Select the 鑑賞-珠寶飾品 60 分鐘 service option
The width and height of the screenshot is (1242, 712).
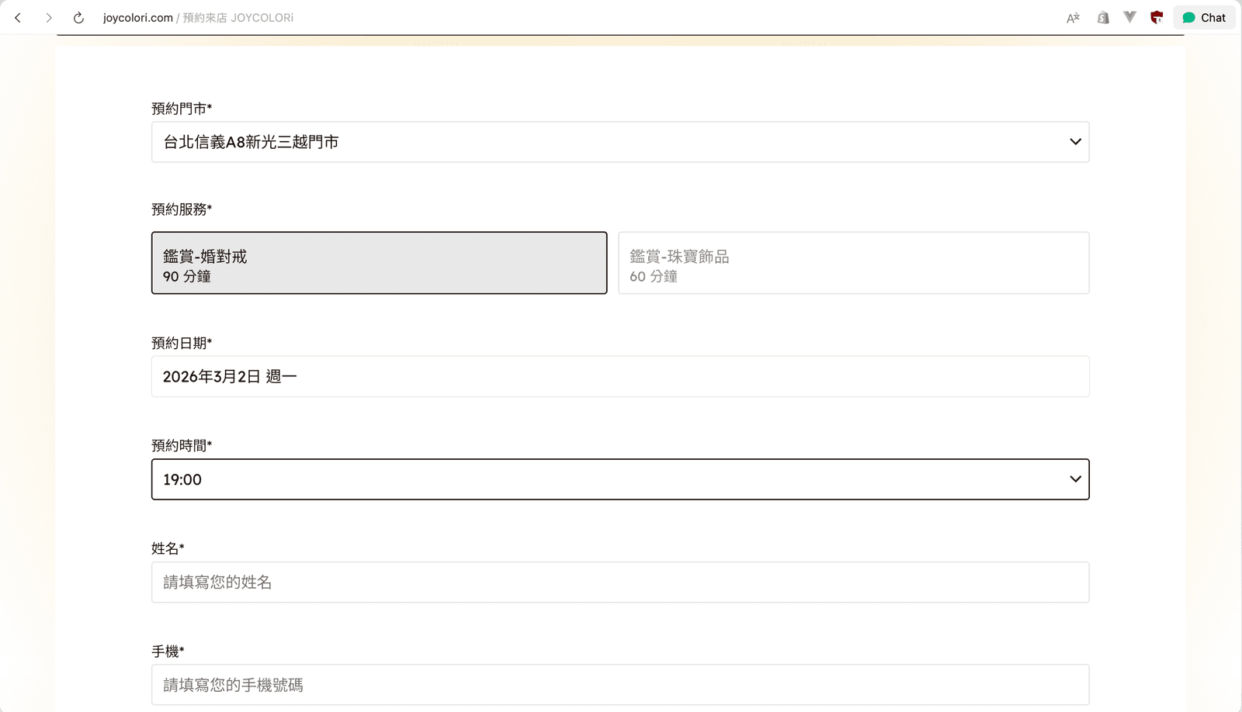tap(853, 263)
